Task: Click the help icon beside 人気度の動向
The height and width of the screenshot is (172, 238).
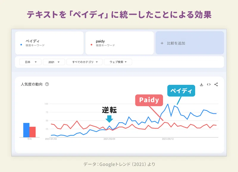Action: tap(47, 84)
